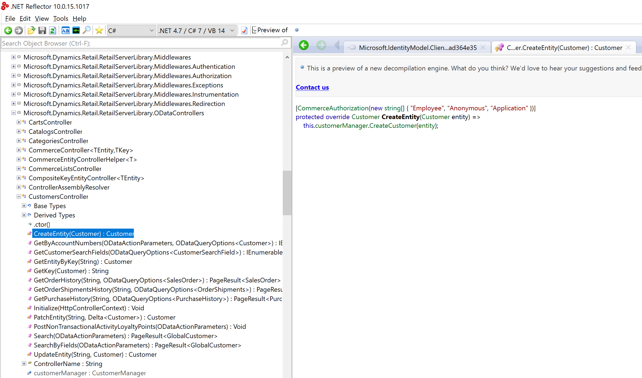
Task: Click the Base Types folder icon
Action: click(x=29, y=206)
